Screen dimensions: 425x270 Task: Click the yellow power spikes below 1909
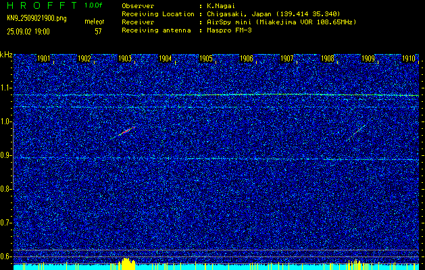coord(355,264)
